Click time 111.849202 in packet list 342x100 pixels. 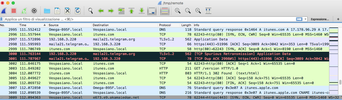(x=30, y=68)
